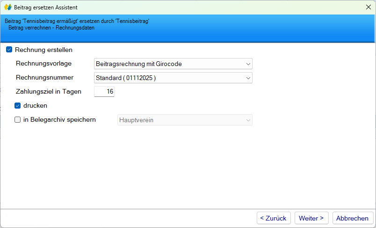376x228 pixels.
Task: Click the Zahlungsziel in Tagen label
Action: point(48,92)
